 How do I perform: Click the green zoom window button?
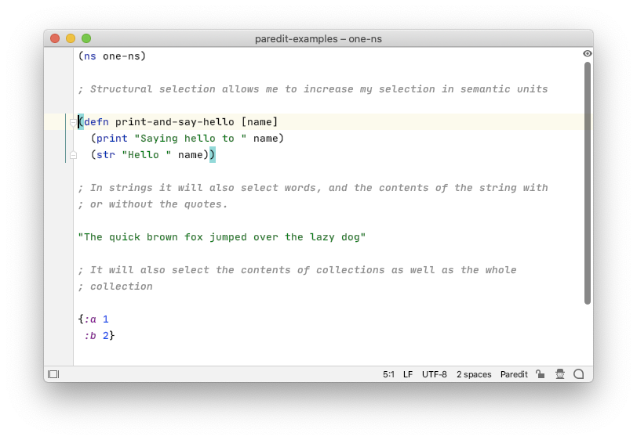pyautogui.click(x=86, y=38)
